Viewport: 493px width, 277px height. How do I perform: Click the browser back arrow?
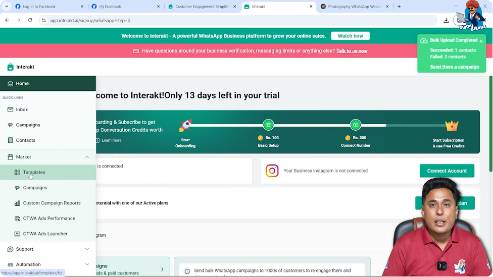click(x=7, y=20)
